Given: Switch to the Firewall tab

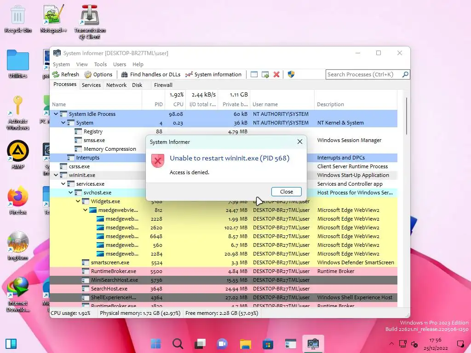Looking at the screenshot, I should [163, 85].
